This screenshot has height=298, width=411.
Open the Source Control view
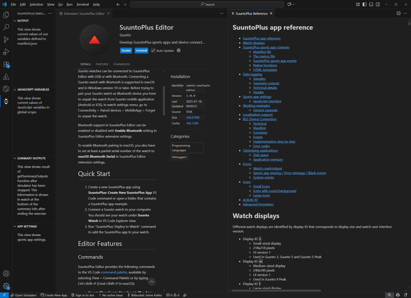coord(6,40)
